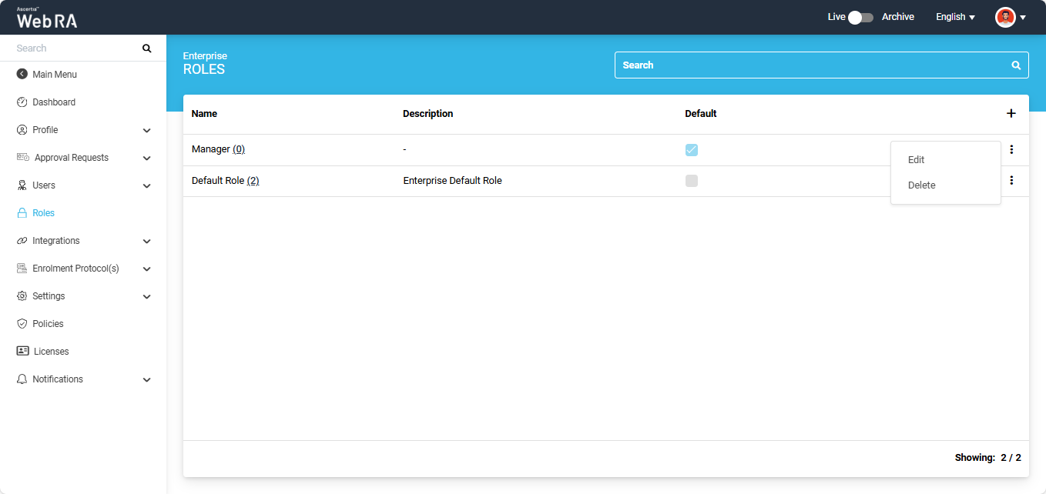Toggle the Live/Archive switch
Screen dimensions: 1046x494
tap(860, 17)
